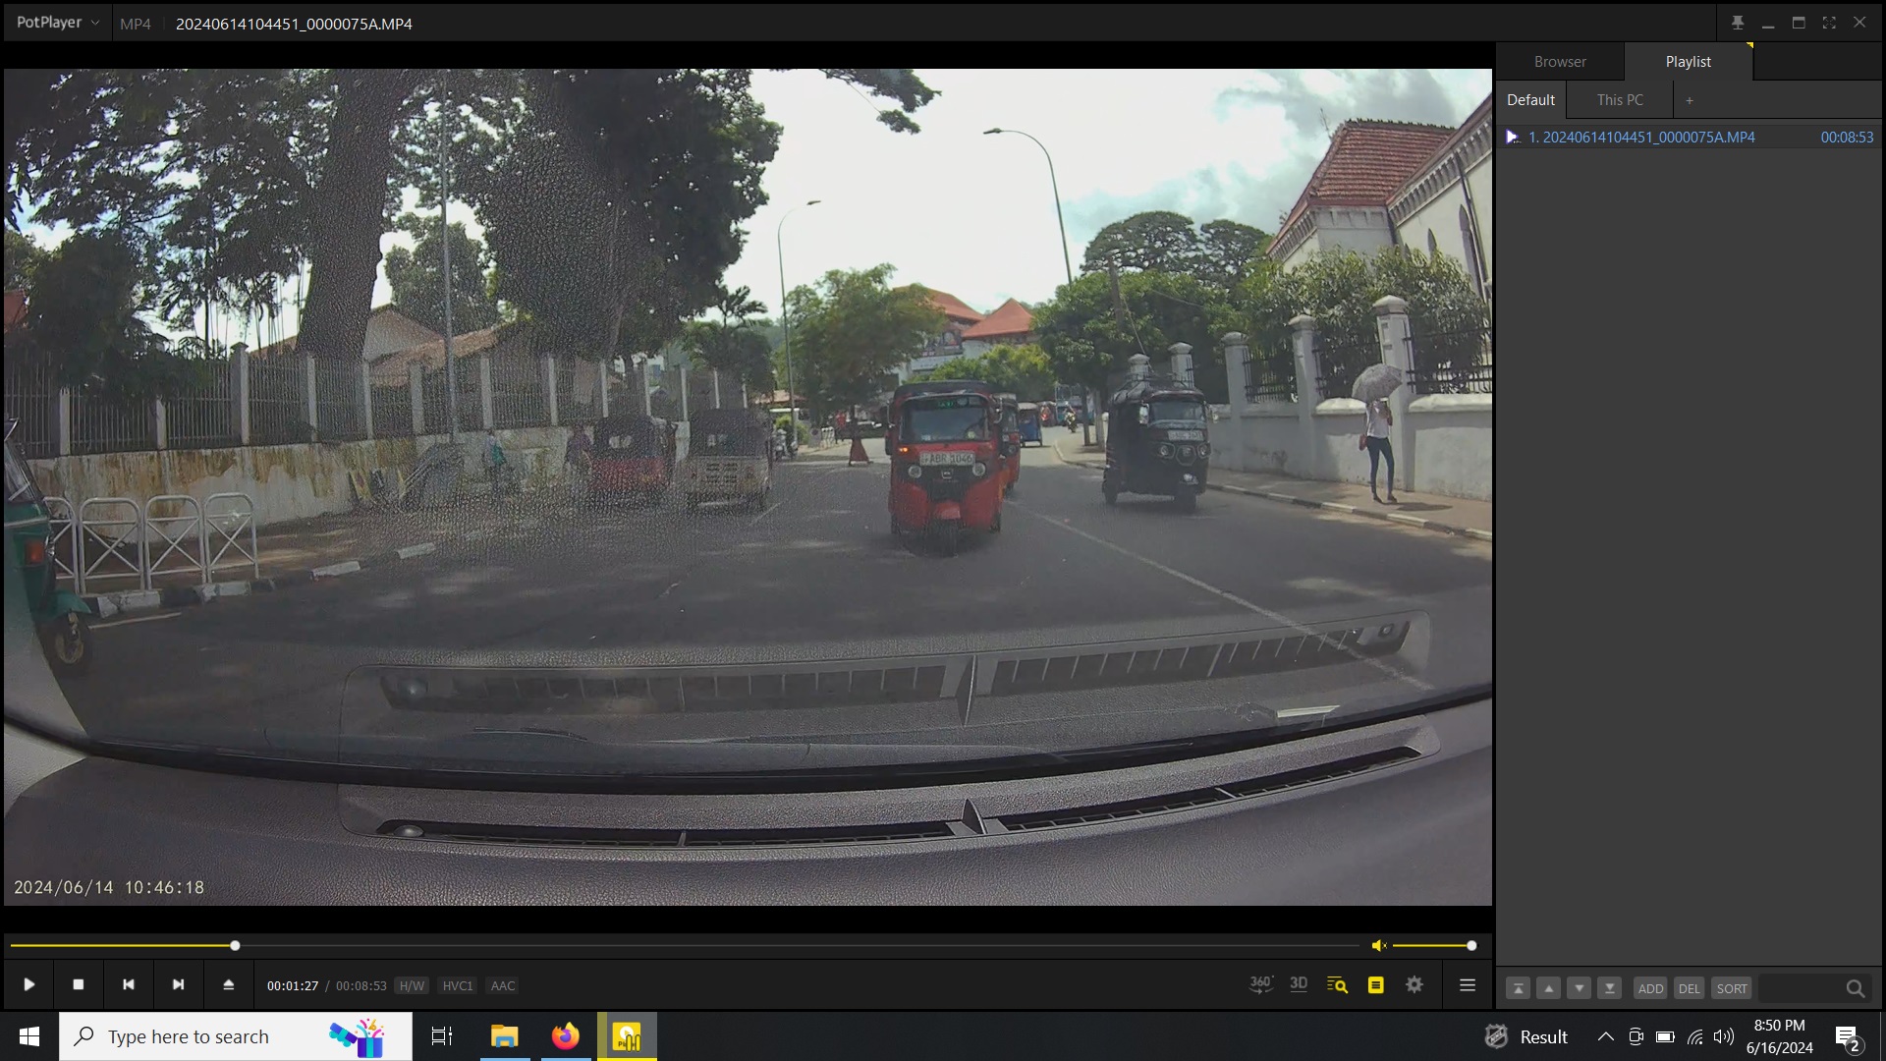Move selected playlist item down
Image resolution: width=1886 pixels, height=1061 pixels.
(x=1579, y=988)
